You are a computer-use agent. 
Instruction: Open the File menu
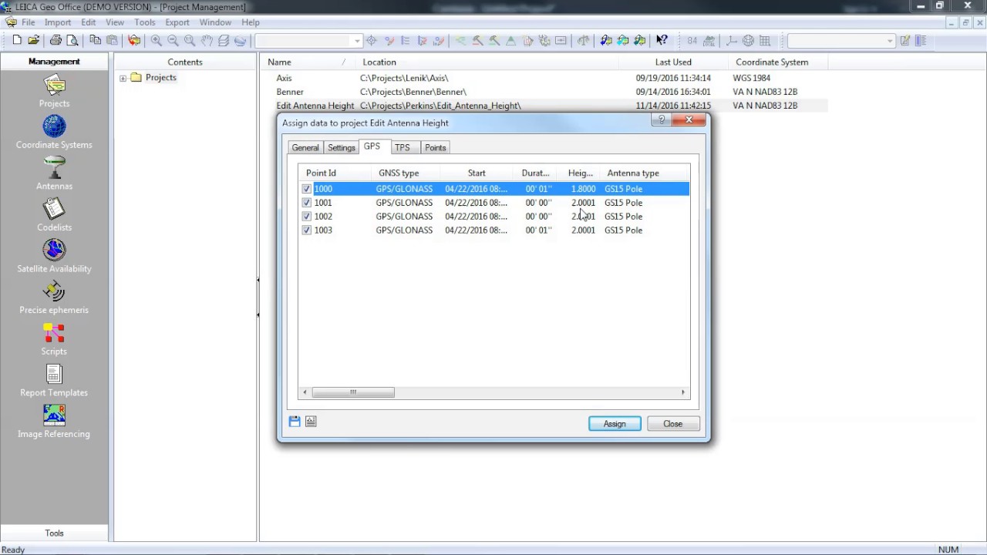[x=29, y=22]
